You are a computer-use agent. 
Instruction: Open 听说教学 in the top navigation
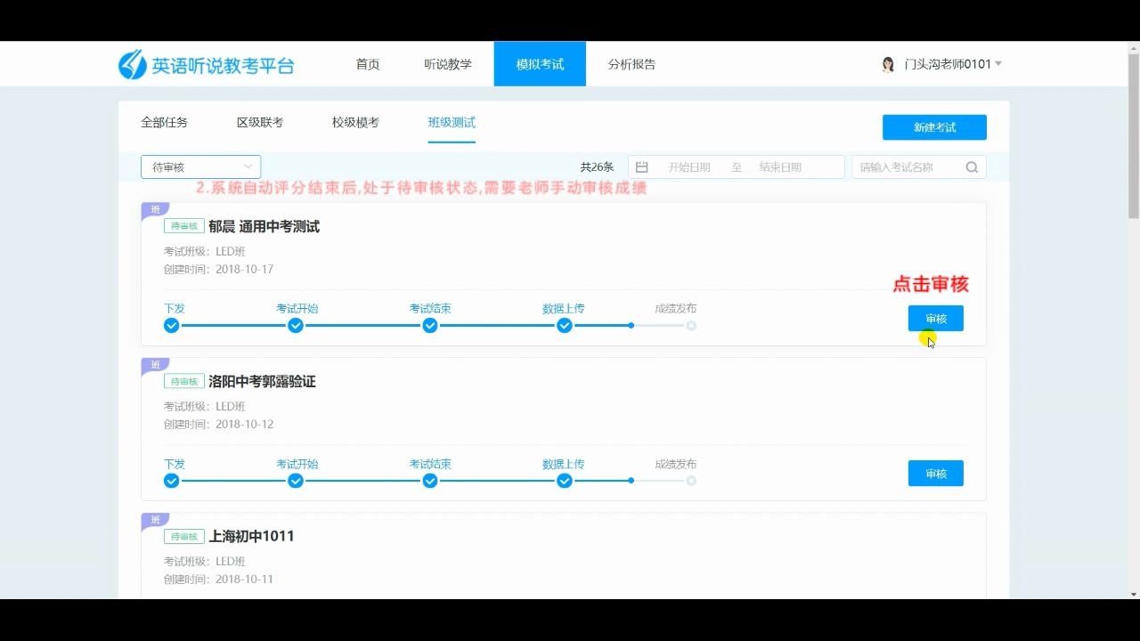pyautogui.click(x=448, y=64)
